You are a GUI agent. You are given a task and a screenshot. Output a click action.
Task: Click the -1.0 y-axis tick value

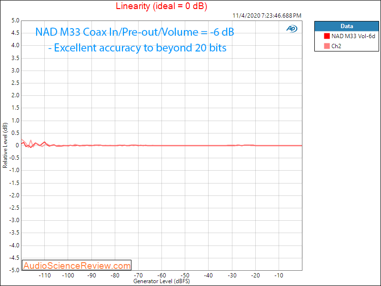14,171
